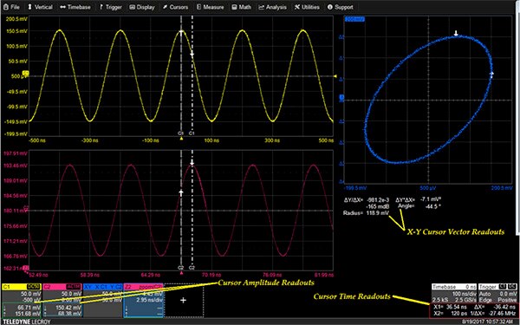
Task: Click the 1/ΔX= -27.46 MHz readout
Action: (x=493, y=314)
